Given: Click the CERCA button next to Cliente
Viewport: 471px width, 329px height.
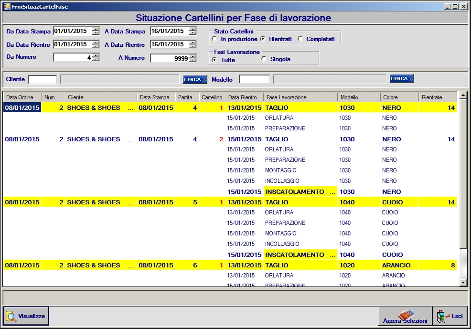Looking at the screenshot, I should 195,79.
